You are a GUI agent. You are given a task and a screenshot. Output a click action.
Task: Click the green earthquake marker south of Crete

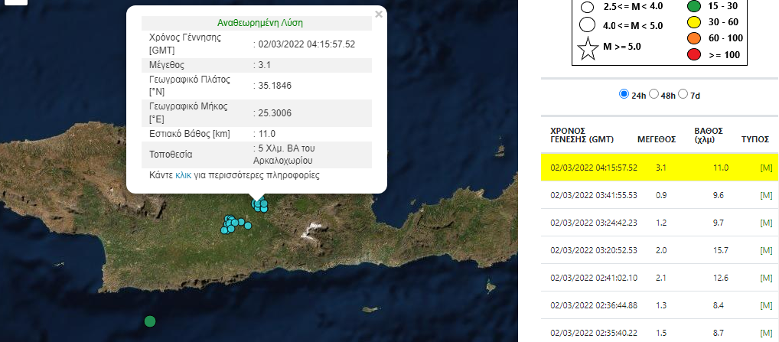149,321
